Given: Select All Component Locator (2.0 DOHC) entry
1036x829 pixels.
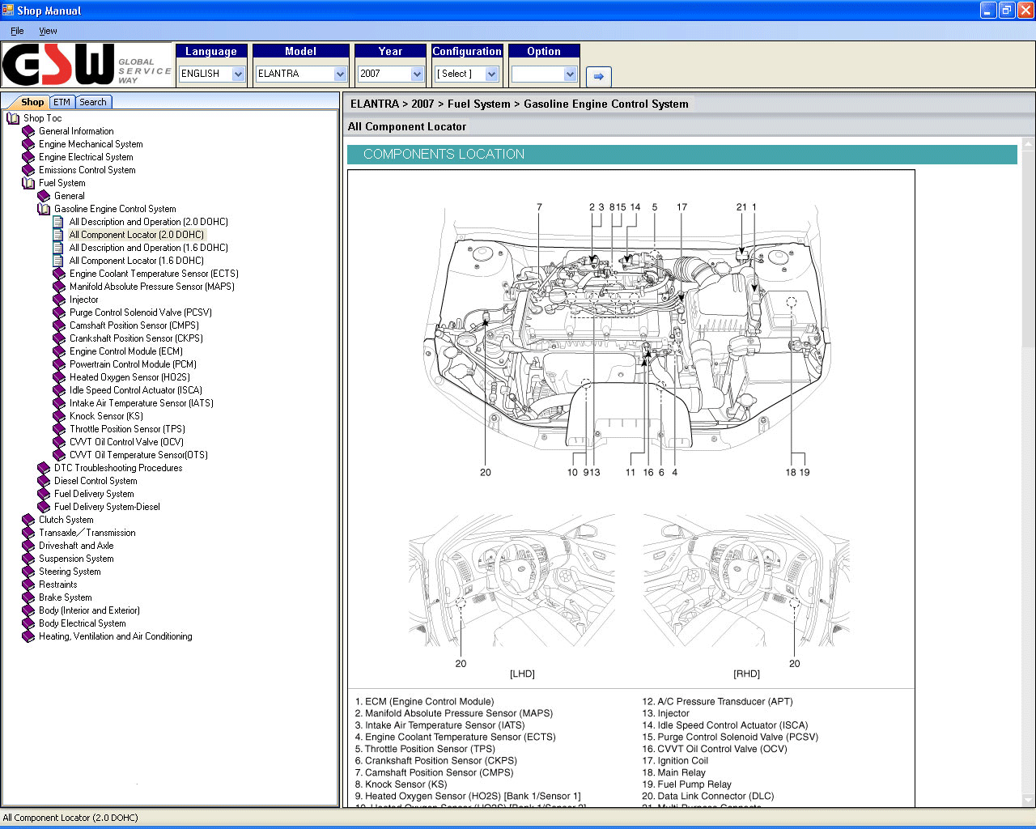Looking at the screenshot, I should point(137,235).
